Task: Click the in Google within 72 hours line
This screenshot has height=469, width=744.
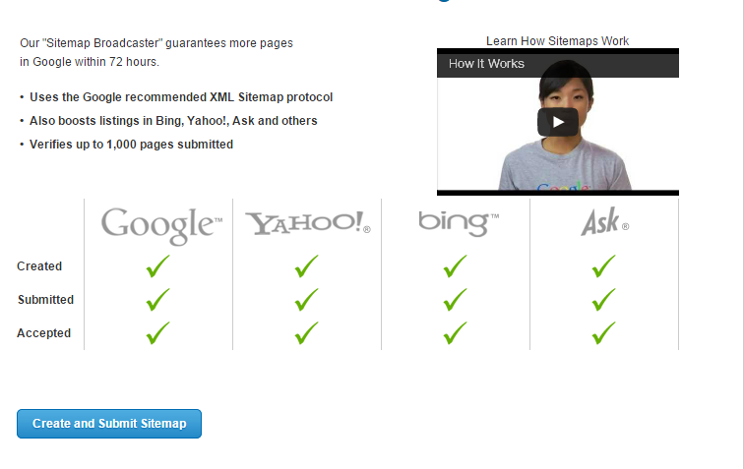Action: coord(90,62)
